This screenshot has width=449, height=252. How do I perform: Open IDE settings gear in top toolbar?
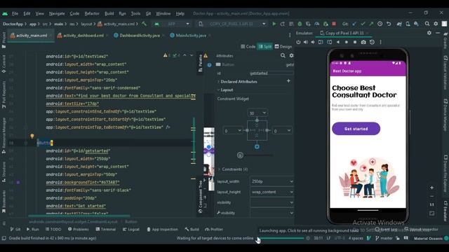pos(436,24)
